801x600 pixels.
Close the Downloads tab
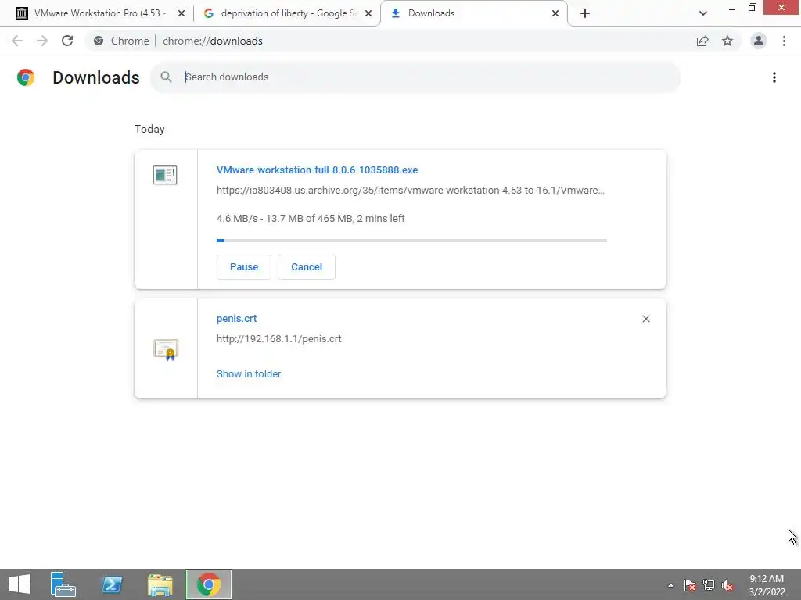pos(555,13)
